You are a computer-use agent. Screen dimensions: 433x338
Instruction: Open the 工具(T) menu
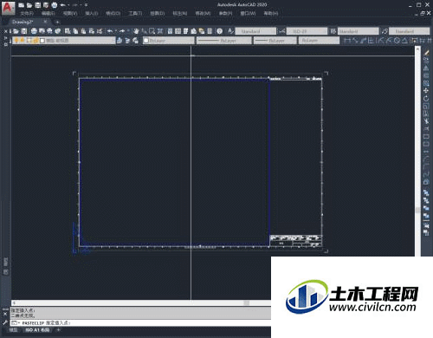tap(135, 13)
